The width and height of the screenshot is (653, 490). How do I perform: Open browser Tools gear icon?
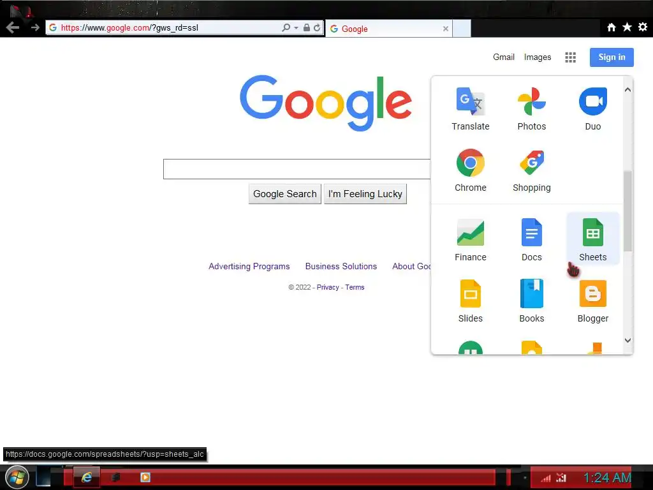point(643,27)
